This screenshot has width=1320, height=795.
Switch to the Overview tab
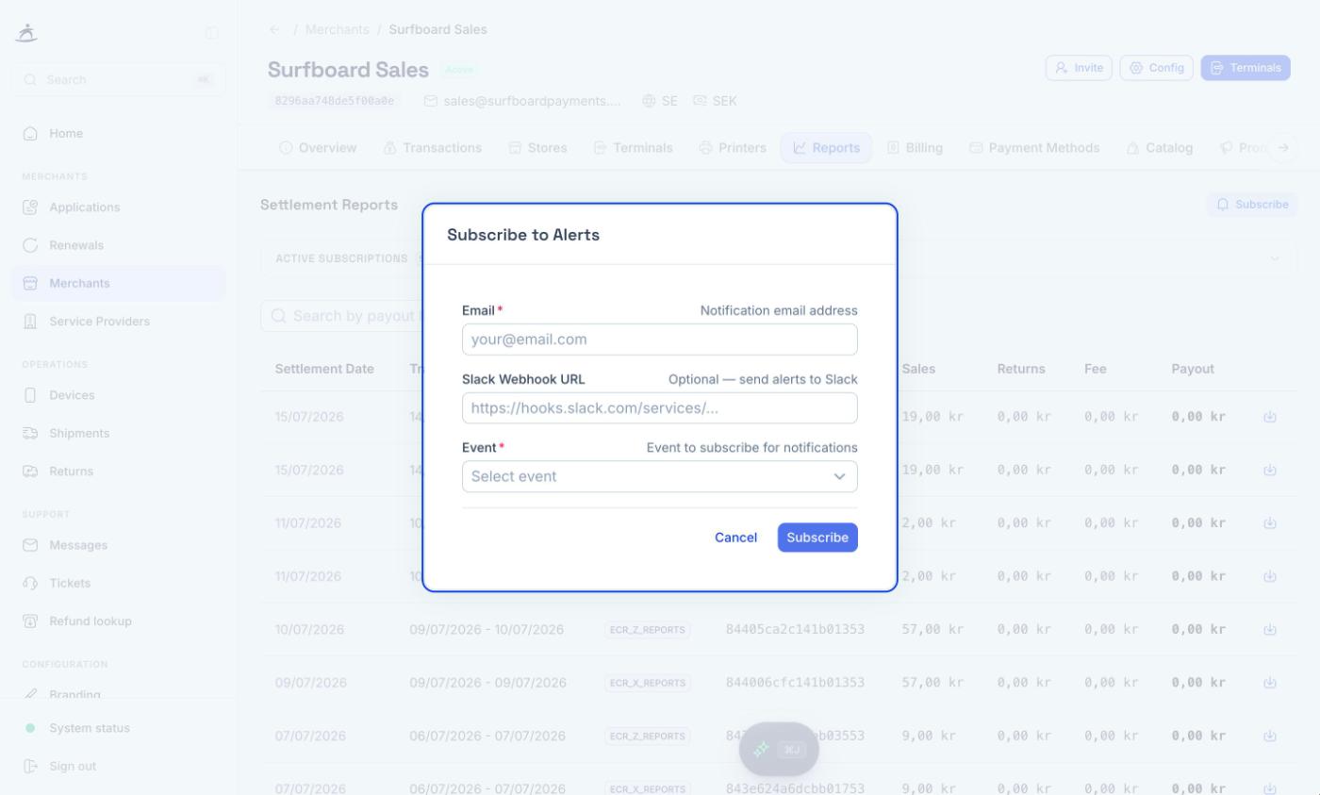pos(318,148)
